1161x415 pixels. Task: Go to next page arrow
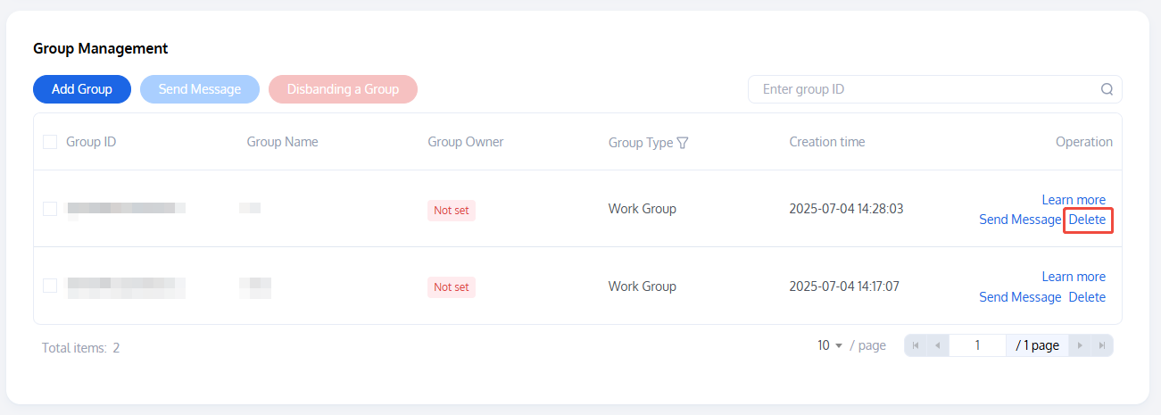coord(1080,345)
